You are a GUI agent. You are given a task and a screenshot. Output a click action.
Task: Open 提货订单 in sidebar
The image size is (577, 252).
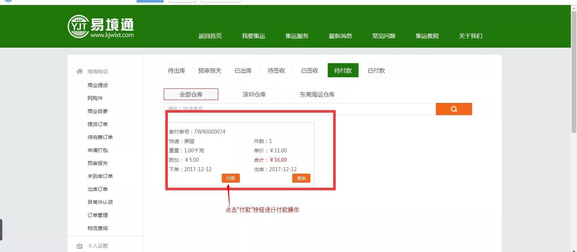(x=98, y=124)
